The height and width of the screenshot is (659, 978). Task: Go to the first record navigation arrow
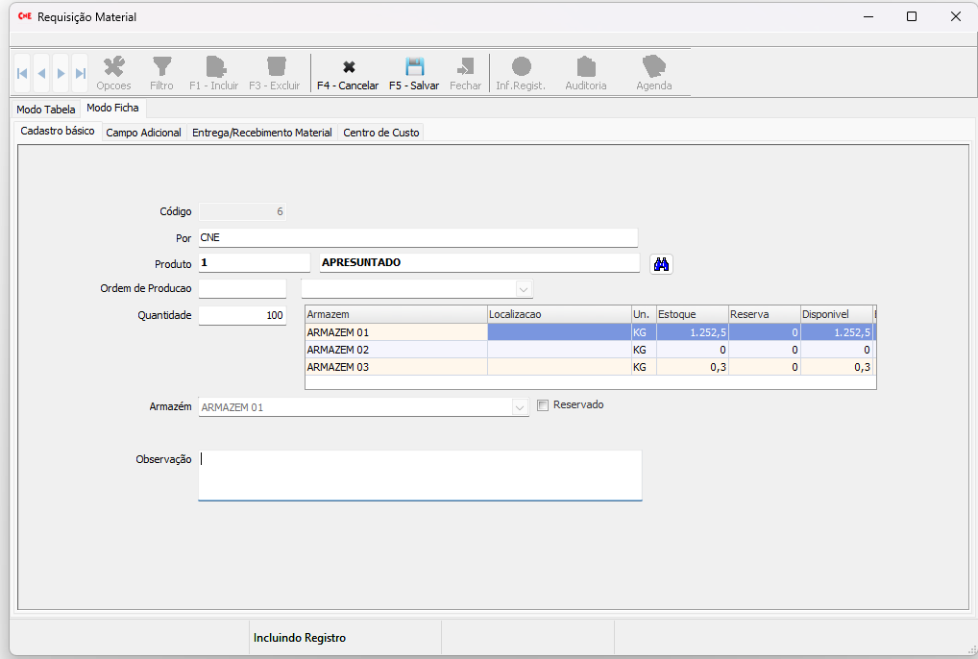tap(22, 73)
